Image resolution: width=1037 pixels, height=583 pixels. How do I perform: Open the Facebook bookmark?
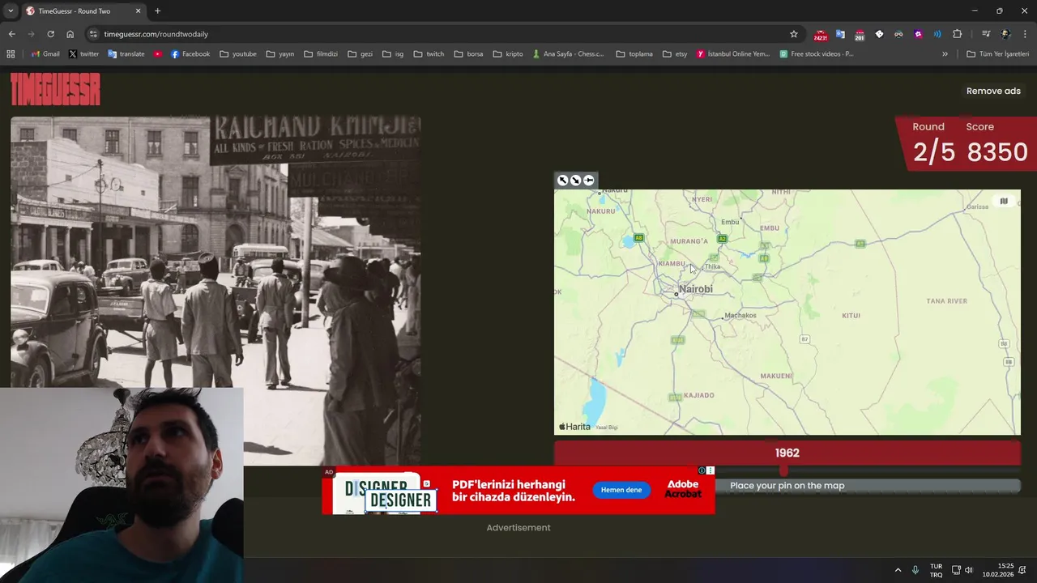(x=190, y=54)
